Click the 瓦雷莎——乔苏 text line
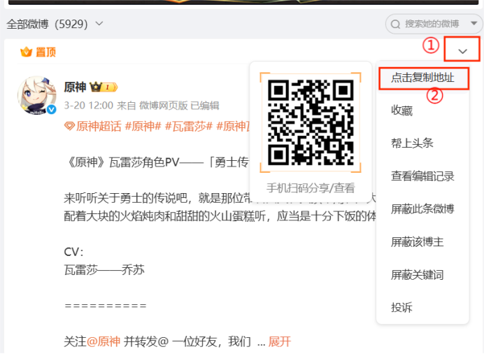This screenshot has width=484, height=354. point(104,270)
